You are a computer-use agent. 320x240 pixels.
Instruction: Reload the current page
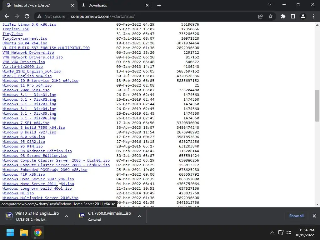point(27,16)
